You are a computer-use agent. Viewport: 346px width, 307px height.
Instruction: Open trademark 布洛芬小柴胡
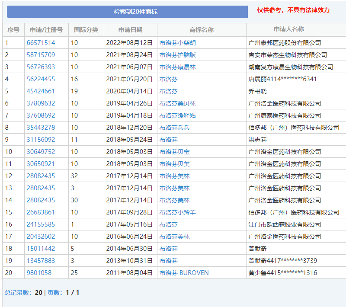coord(178,43)
